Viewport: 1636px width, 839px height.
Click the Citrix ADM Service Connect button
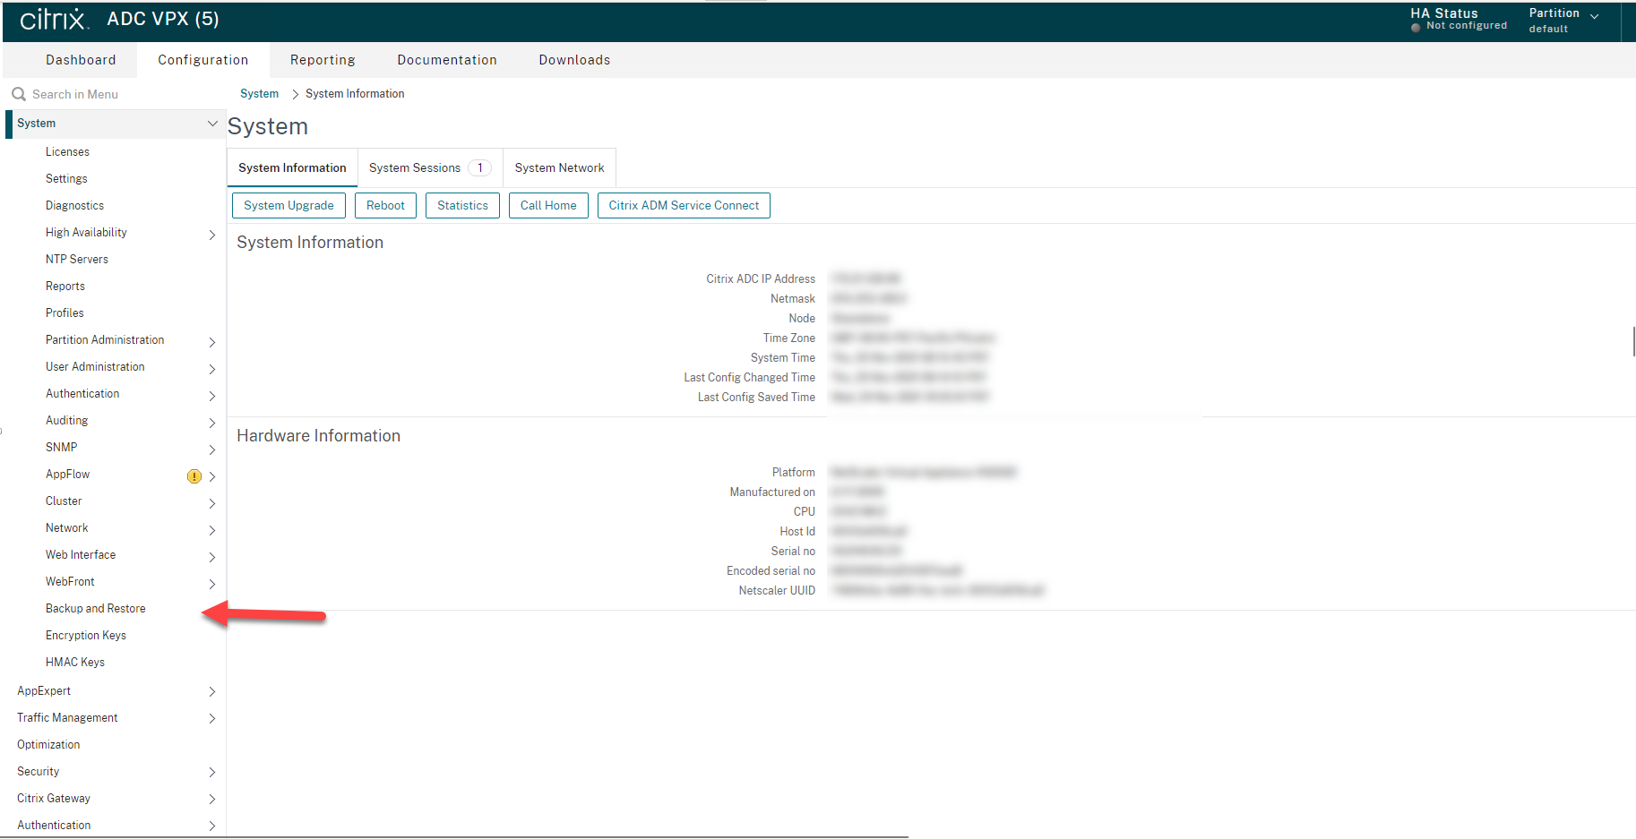pyautogui.click(x=684, y=206)
